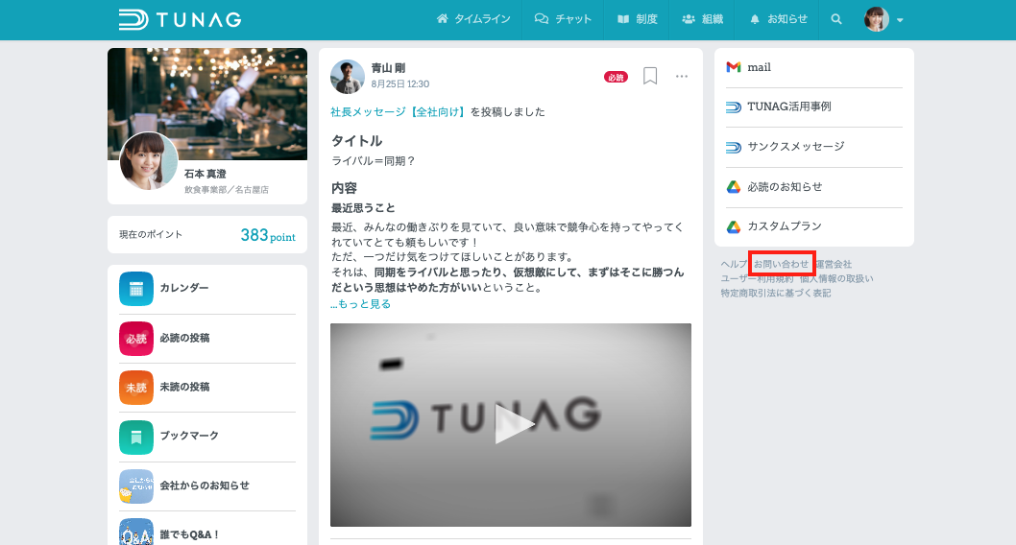
Task: Open TUNAG活用事例 icon
Action: [734, 107]
